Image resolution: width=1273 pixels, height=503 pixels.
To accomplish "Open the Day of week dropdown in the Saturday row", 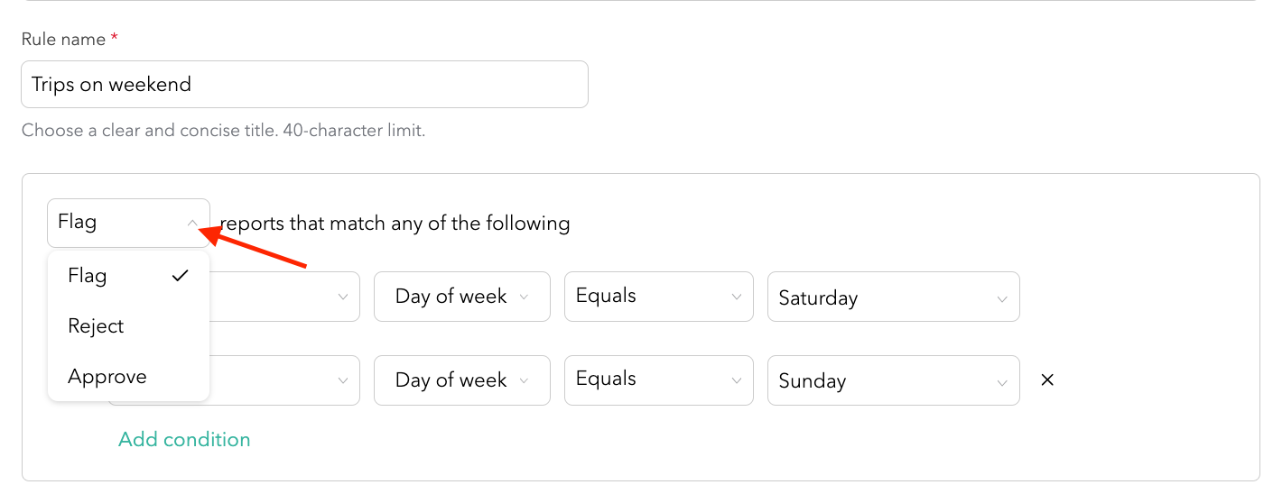I will point(461,297).
